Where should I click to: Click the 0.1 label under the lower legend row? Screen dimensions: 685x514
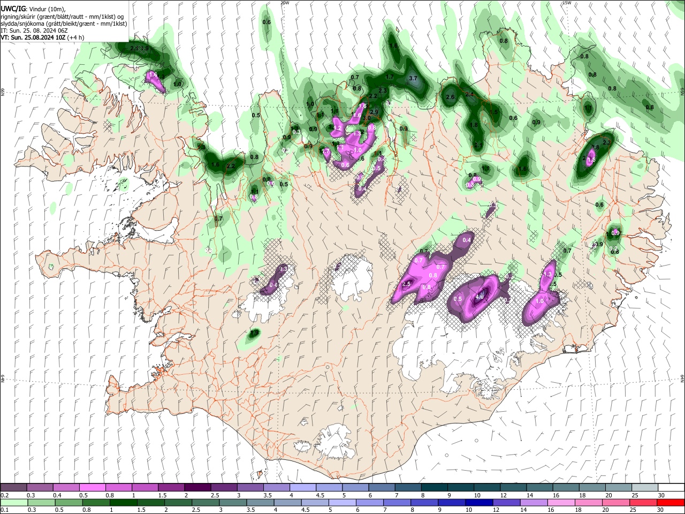click(4, 510)
